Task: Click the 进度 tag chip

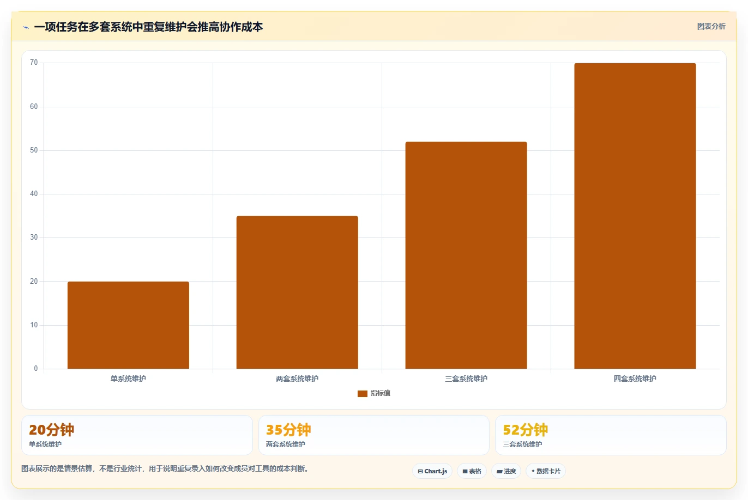Action: pos(506,471)
